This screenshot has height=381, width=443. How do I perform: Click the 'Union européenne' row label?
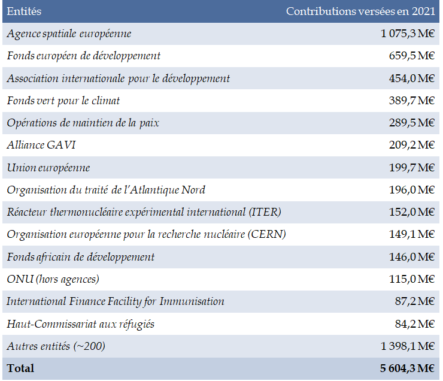48,168
